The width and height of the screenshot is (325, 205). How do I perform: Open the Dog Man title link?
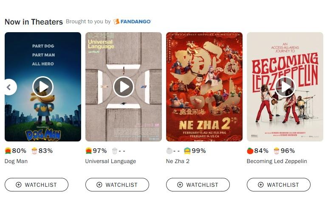point(16,161)
